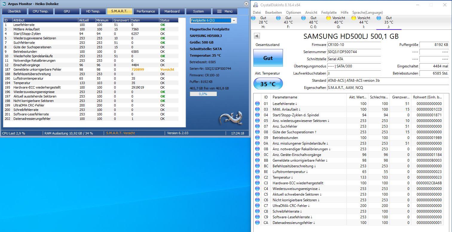Open the Datei menu in CrystalDiskInfo
The width and height of the screenshot is (452, 232).
click(257, 13)
